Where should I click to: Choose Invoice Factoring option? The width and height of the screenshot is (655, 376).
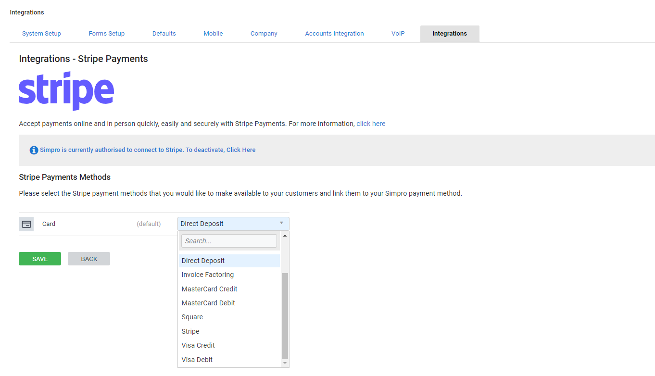(x=229, y=275)
